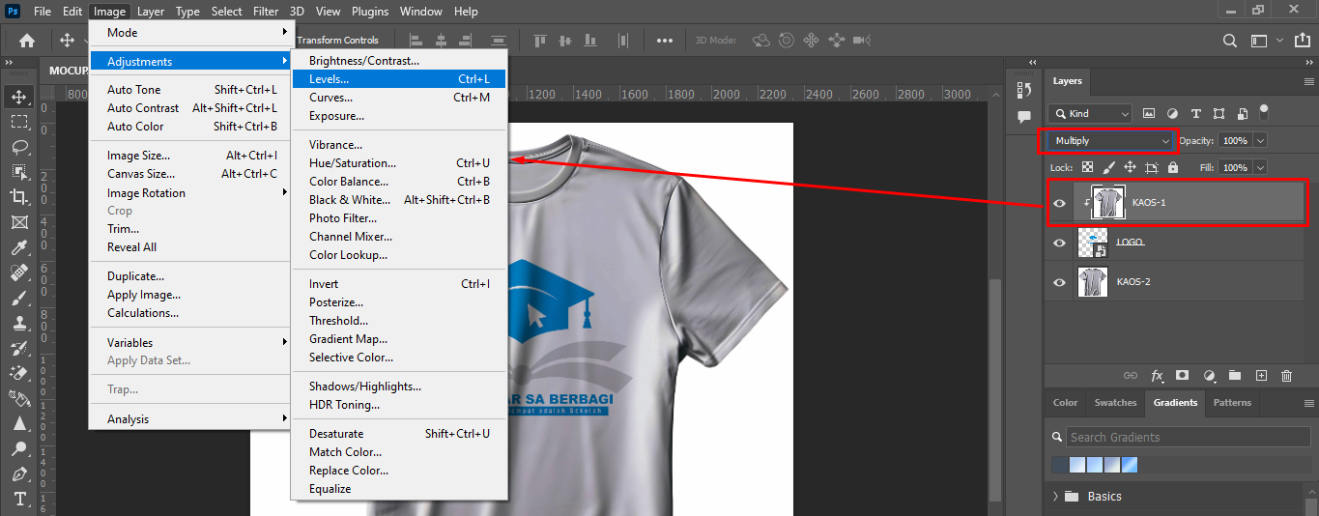Create new adjustment layer icon
Viewport: 1319px width, 516px height.
pyautogui.click(x=1209, y=375)
